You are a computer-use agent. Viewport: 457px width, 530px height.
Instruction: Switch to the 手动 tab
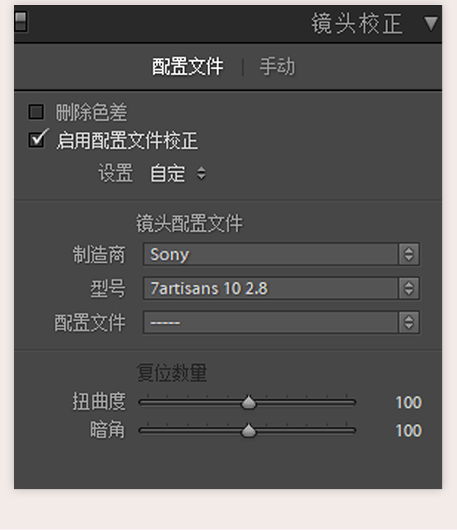(277, 66)
